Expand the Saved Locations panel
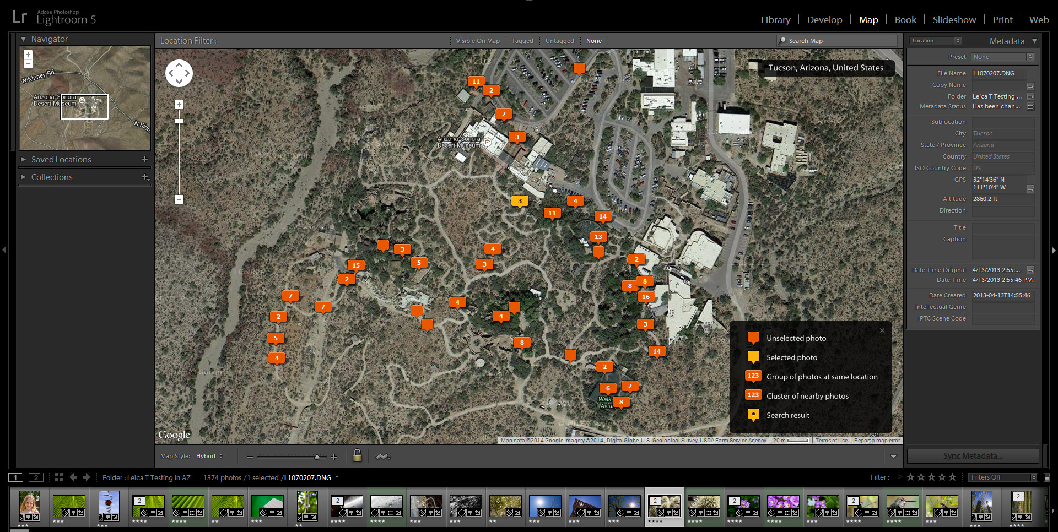The image size is (1058, 532). (23, 159)
